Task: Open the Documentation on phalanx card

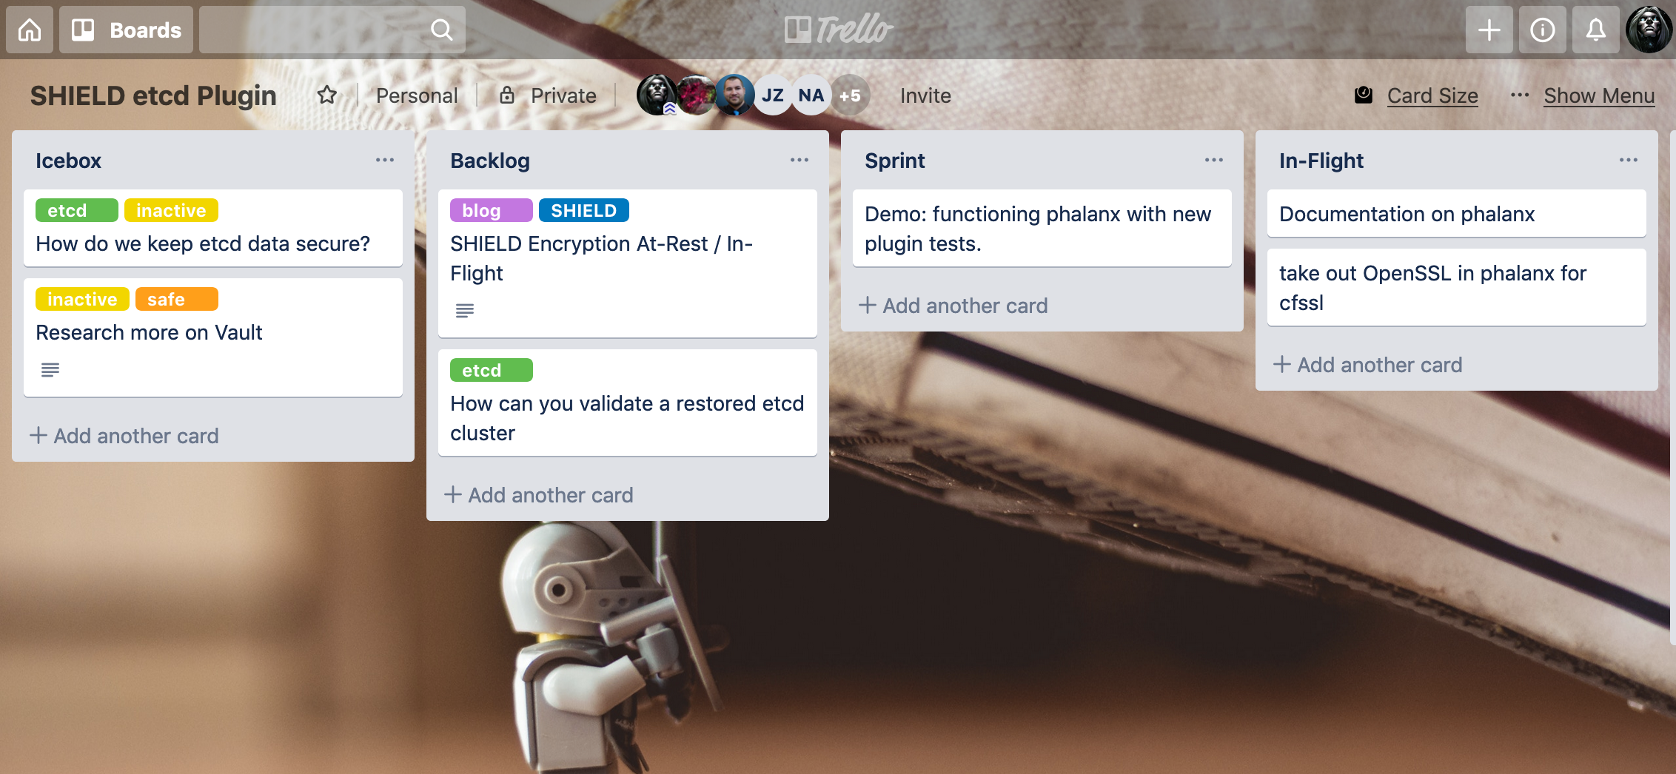Action: [1456, 214]
